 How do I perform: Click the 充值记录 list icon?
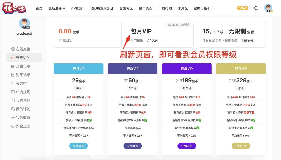[13, 66]
